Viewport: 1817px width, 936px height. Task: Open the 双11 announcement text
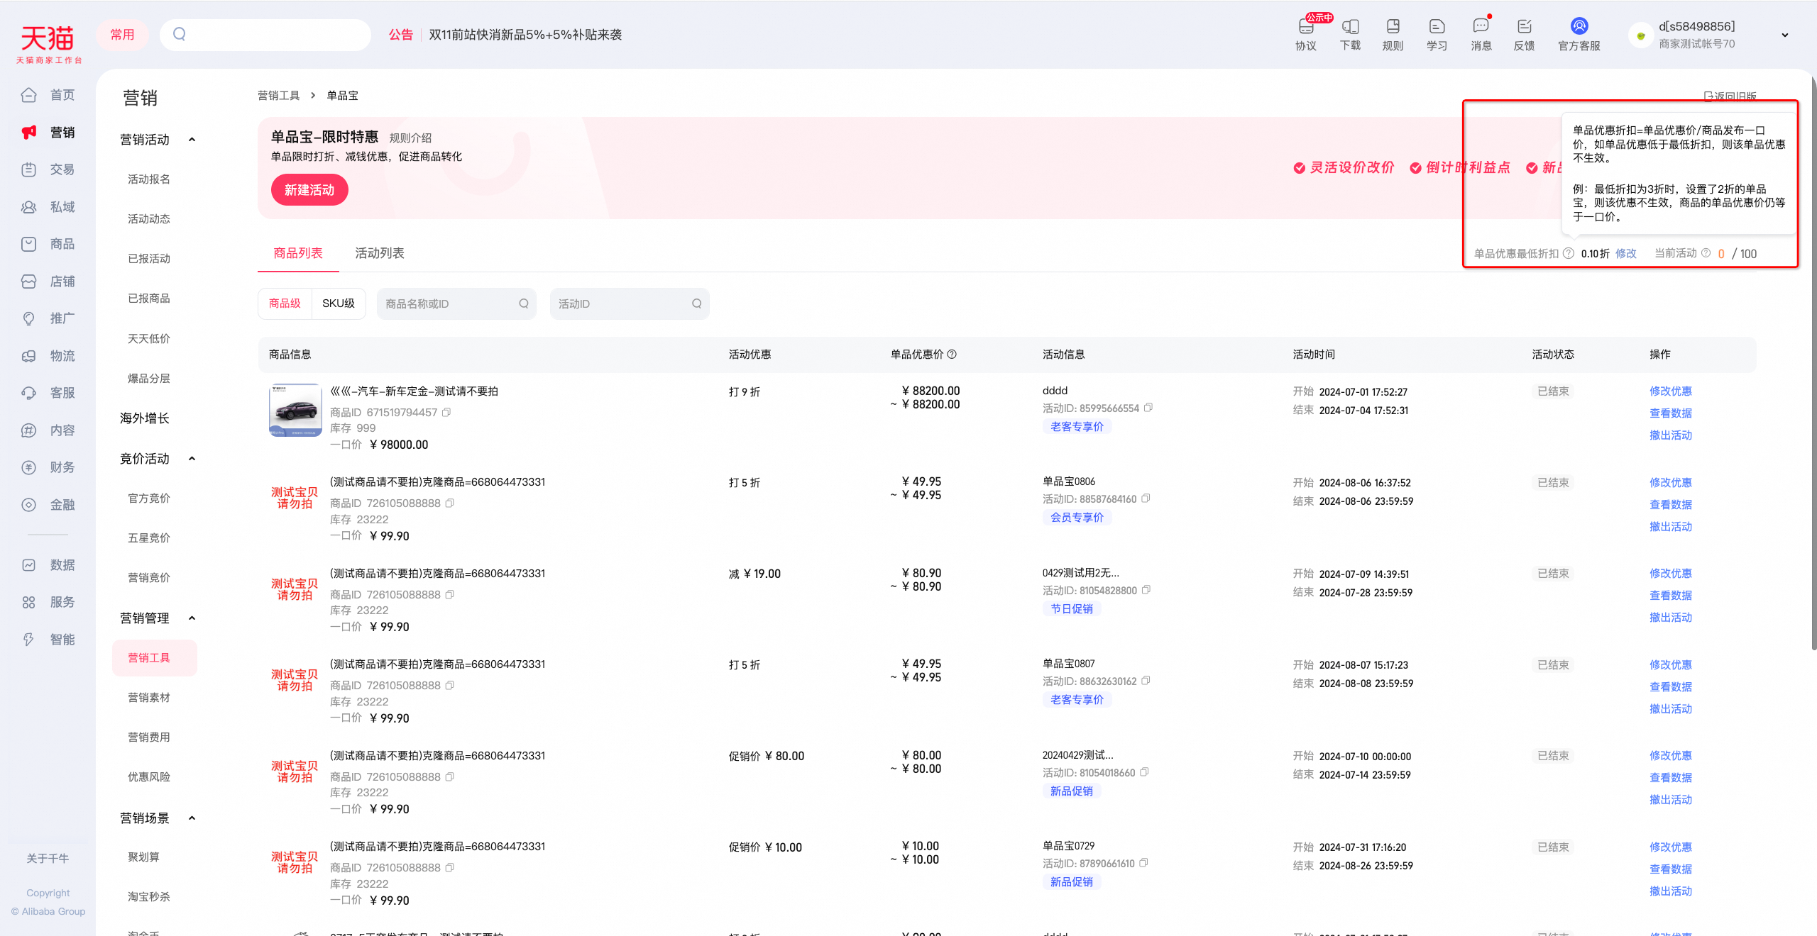tap(525, 35)
